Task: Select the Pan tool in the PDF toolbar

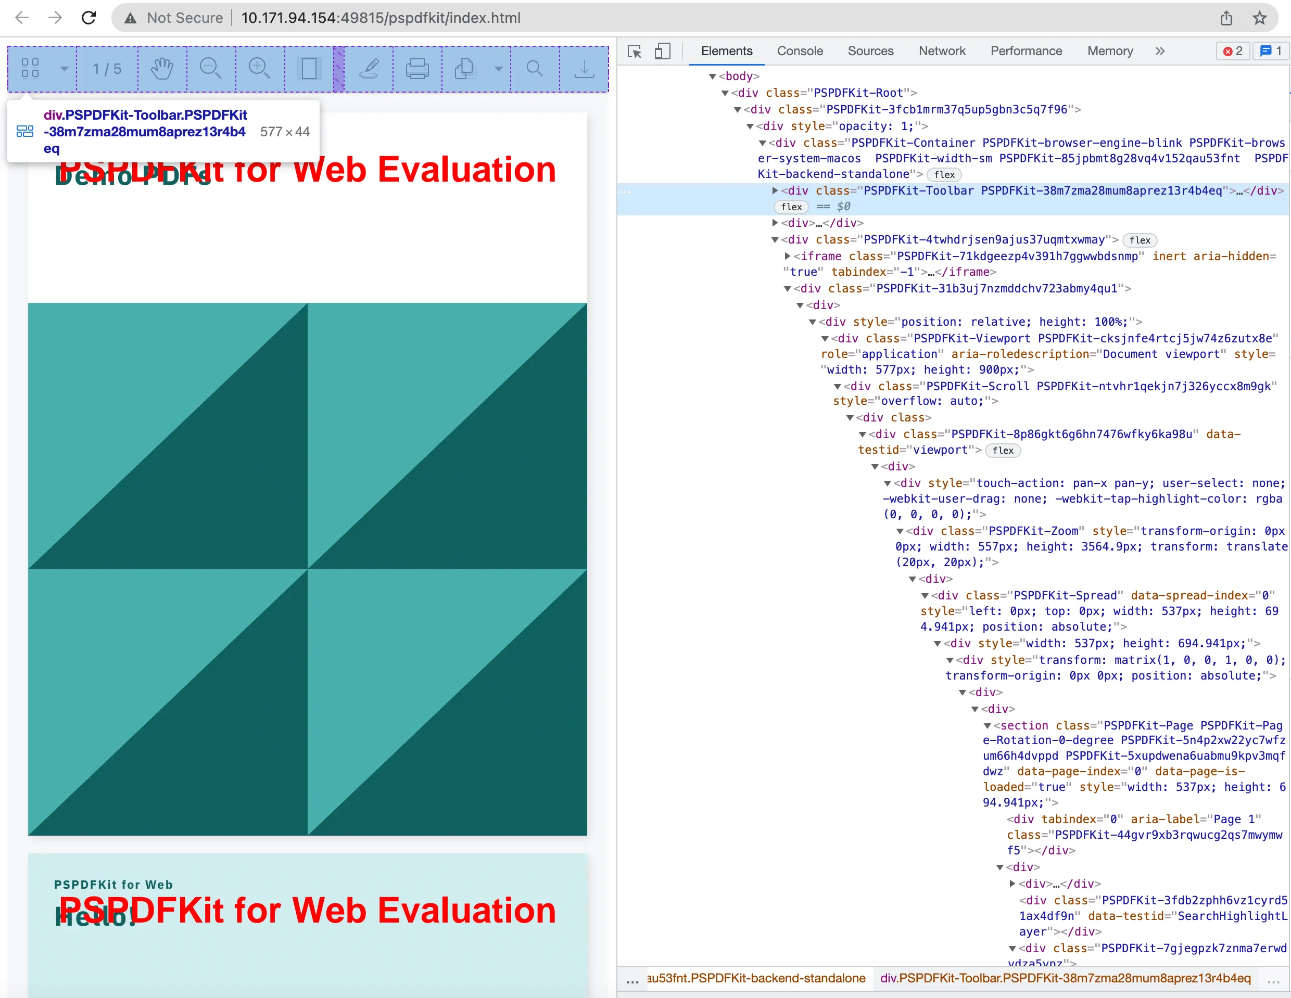Action: (x=161, y=69)
